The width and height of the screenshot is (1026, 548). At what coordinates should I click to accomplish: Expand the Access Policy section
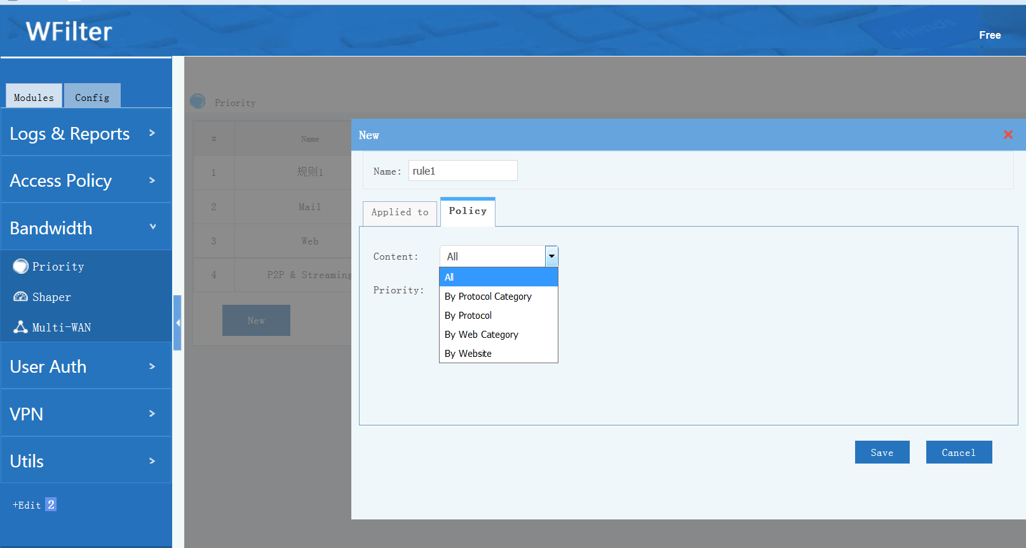(86, 180)
